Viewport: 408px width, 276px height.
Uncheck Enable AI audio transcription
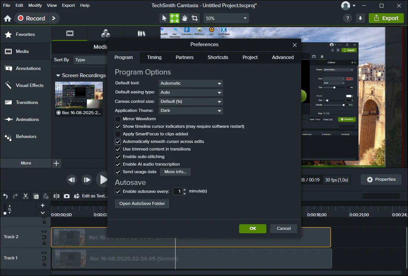pos(118,164)
